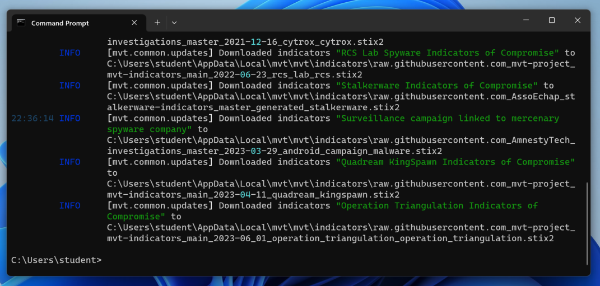Screen dimensions: 600x286
Task: Close the Command Prompt tab
Action: 134,23
